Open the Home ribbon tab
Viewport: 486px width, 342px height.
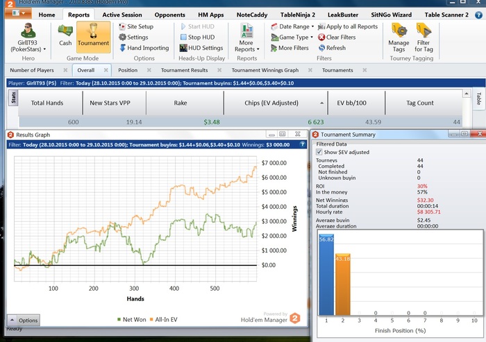tap(47, 15)
